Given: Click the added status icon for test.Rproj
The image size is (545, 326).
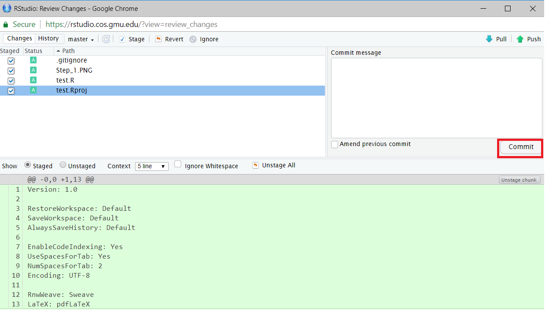Looking at the screenshot, I should pyautogui.click(x=33, y=90).
